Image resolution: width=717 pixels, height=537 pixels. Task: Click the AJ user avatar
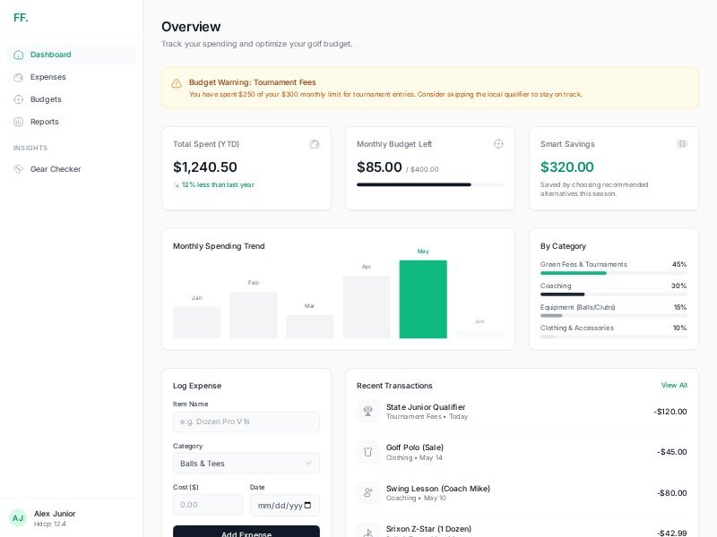click(x=18, y=518)
